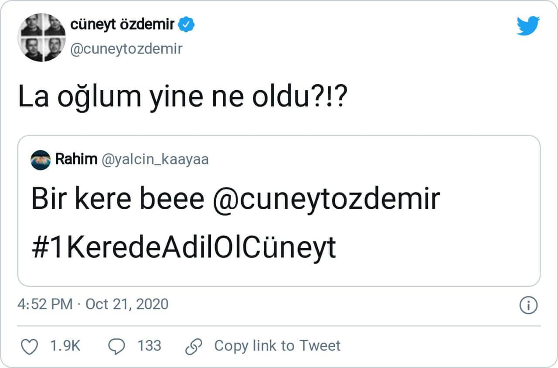This screenshot has width=558, height=368.
Task: Open replies via the speech bubble icon
Action: pyautogui.click(x=116, y=346)
